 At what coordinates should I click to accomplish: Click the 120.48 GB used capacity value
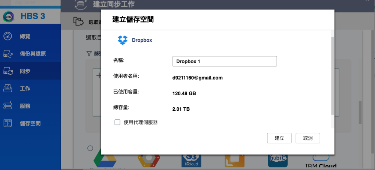click(184, 93)
